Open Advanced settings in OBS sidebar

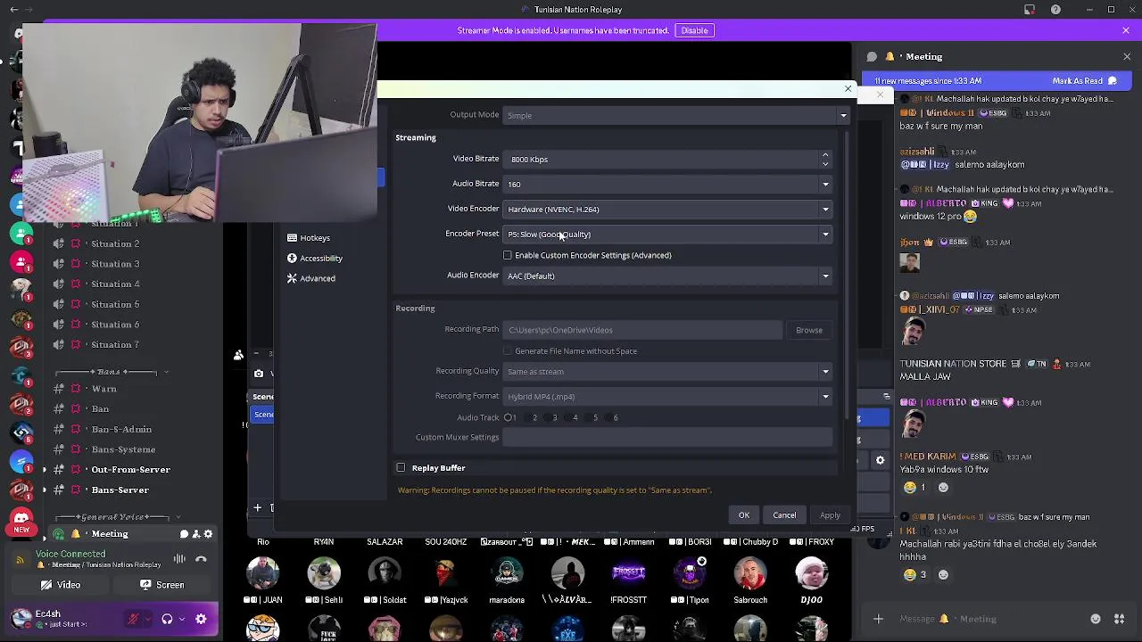[311, 279]
